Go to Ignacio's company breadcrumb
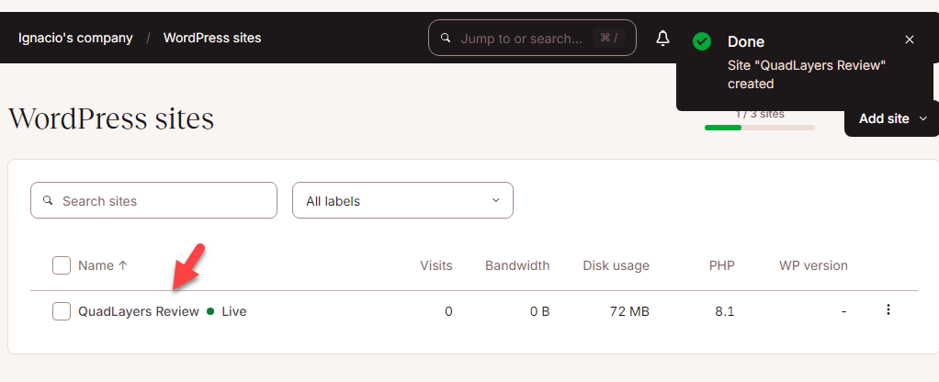The width and height of the screenshot is (939, 382). 75,39
